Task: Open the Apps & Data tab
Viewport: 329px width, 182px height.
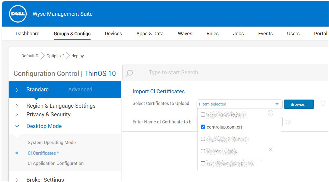Action: click(x=150, y=34)
